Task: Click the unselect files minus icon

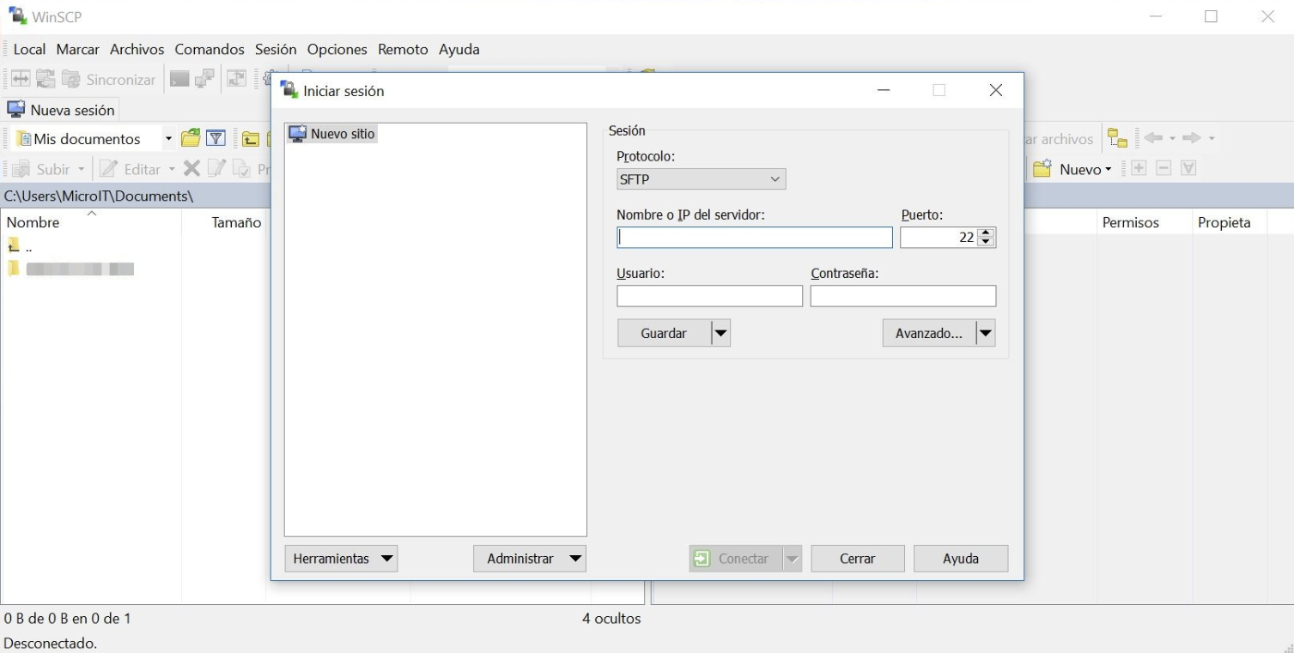Action: click(x=1163, y=168)
